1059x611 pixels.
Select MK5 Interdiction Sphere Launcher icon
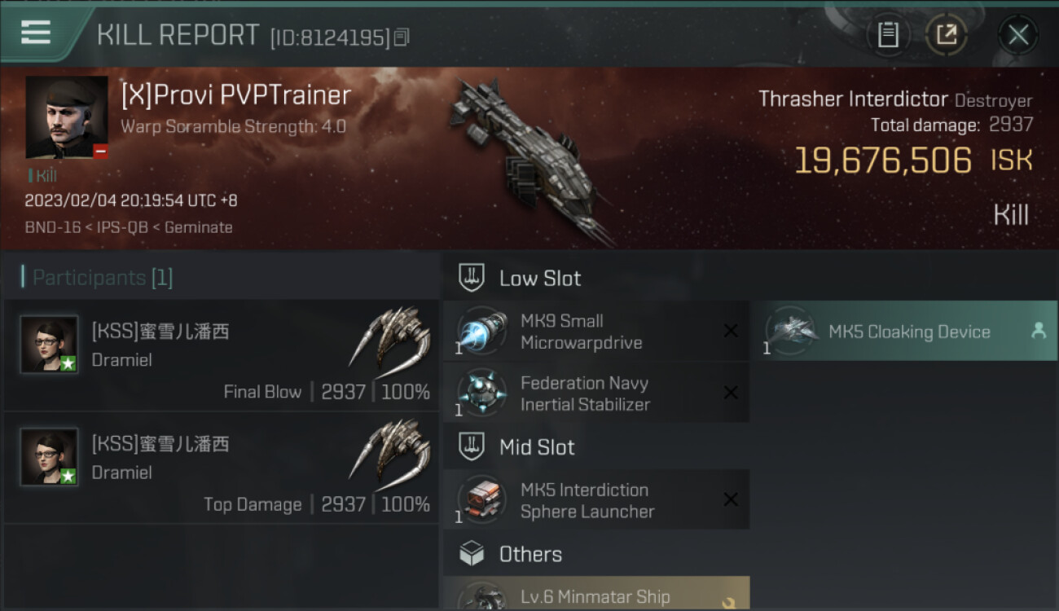click(x=482, y=499)
